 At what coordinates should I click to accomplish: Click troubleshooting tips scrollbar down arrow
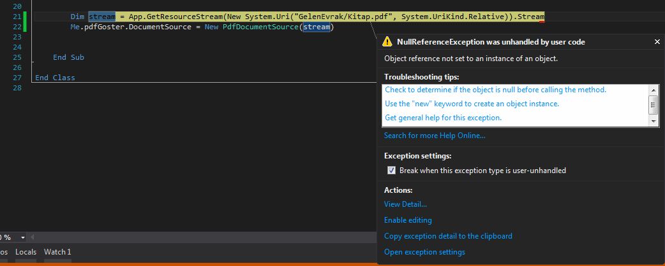point(654,122)
